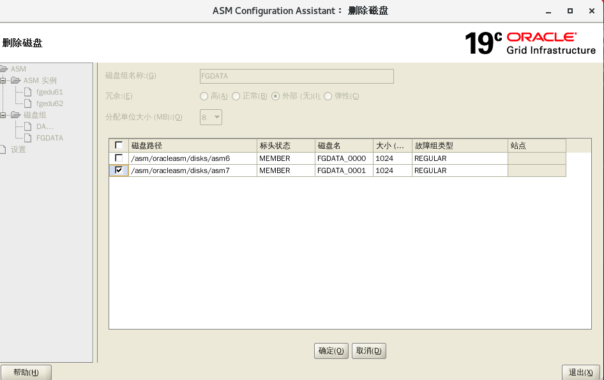Click the MEMBER status cell for asm6
This screenshot has height=380, width=604.
pos(286,158)
